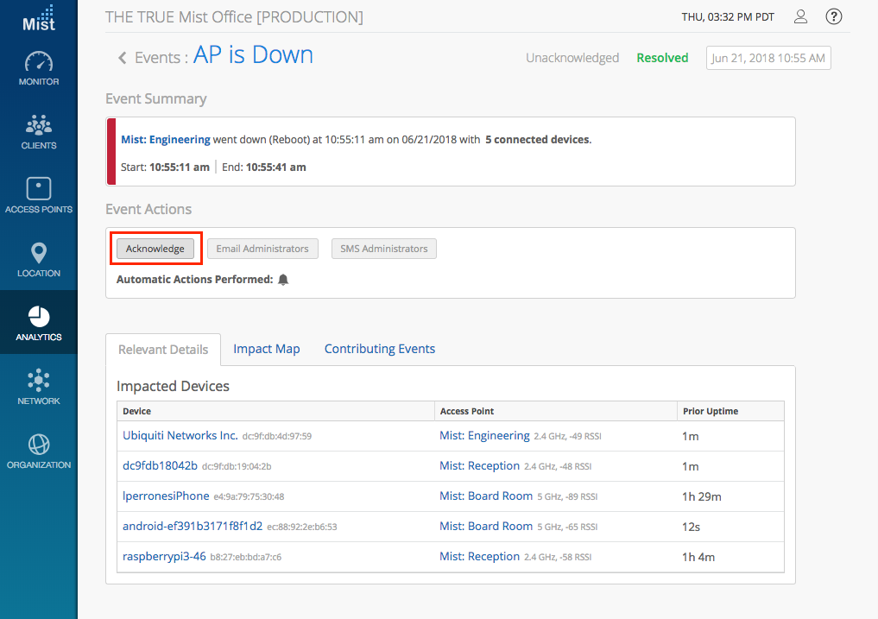Viewport: 878px width, 619px height.
Task: Open the Organization globe icon
Action: point(39,445)
